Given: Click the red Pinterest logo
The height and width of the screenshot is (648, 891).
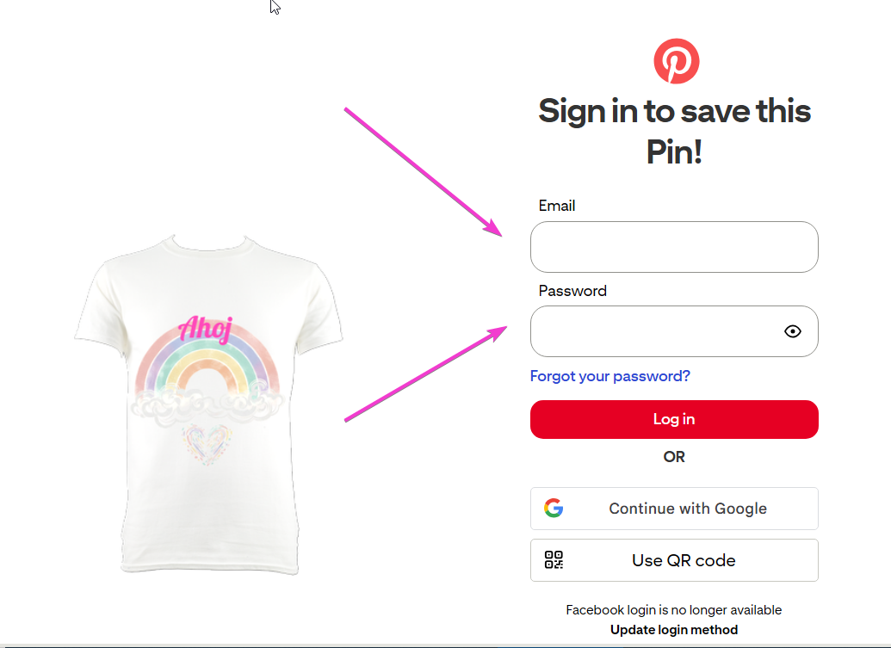Looking at the screenshot, I should pyautogui.click(x=676, y=61).
